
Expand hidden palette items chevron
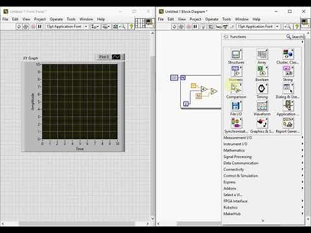(x=263, y=220)
